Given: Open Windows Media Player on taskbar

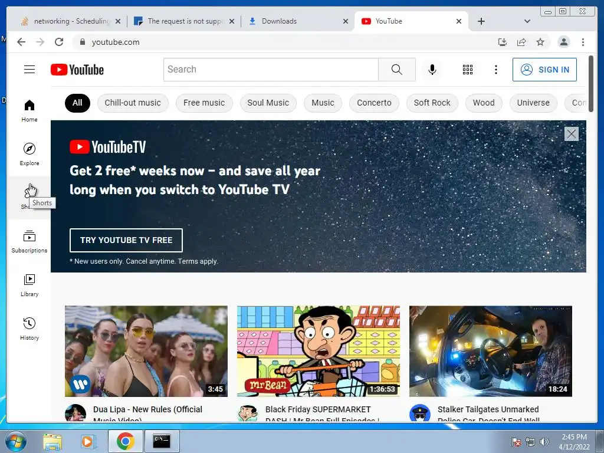Looking at the screenshot, I should [x=88, y=441].
